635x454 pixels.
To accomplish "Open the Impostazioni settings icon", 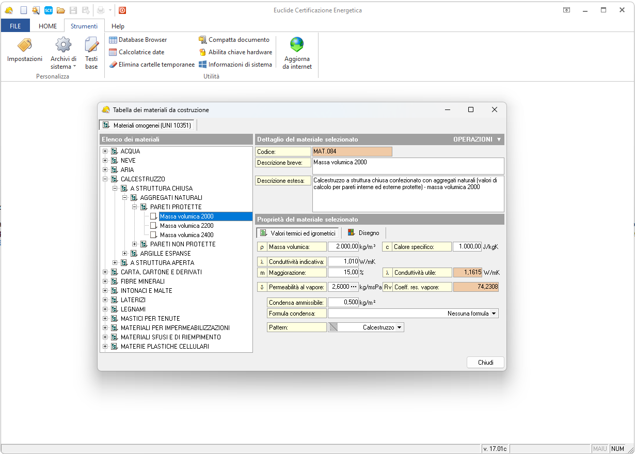I will click(x=24, y=45).
